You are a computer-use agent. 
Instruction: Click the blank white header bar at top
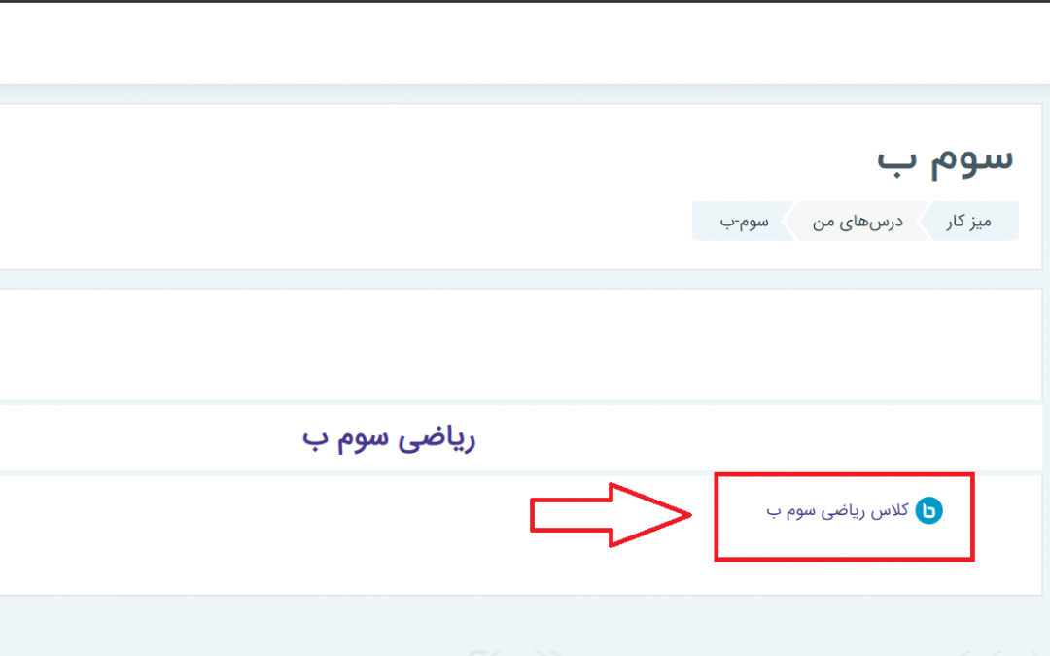525,44
